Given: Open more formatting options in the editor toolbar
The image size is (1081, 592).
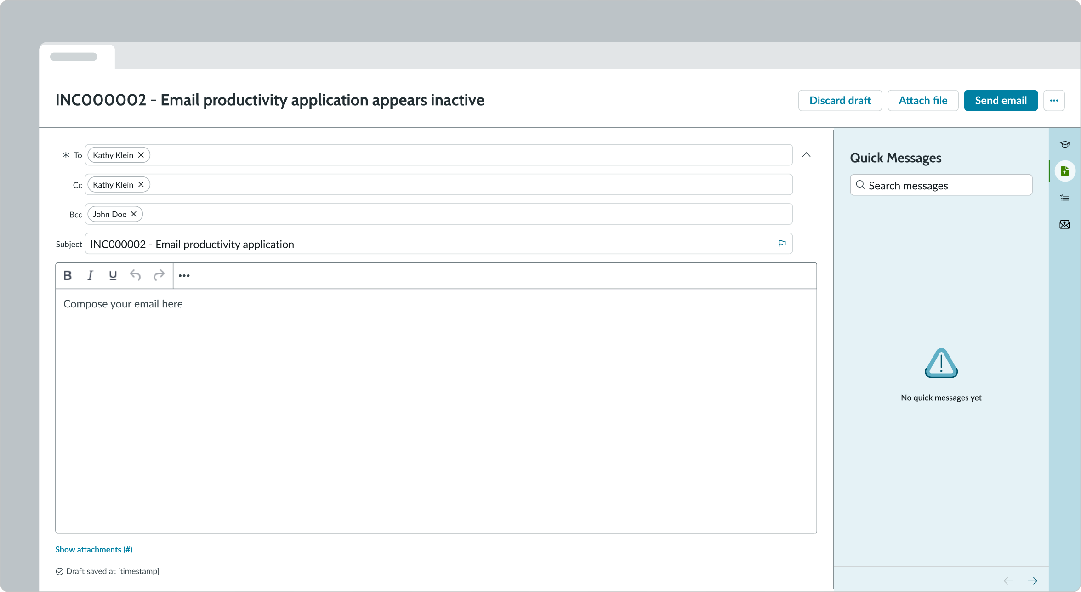Looking at the screenshot, I should tap(184, 276).
